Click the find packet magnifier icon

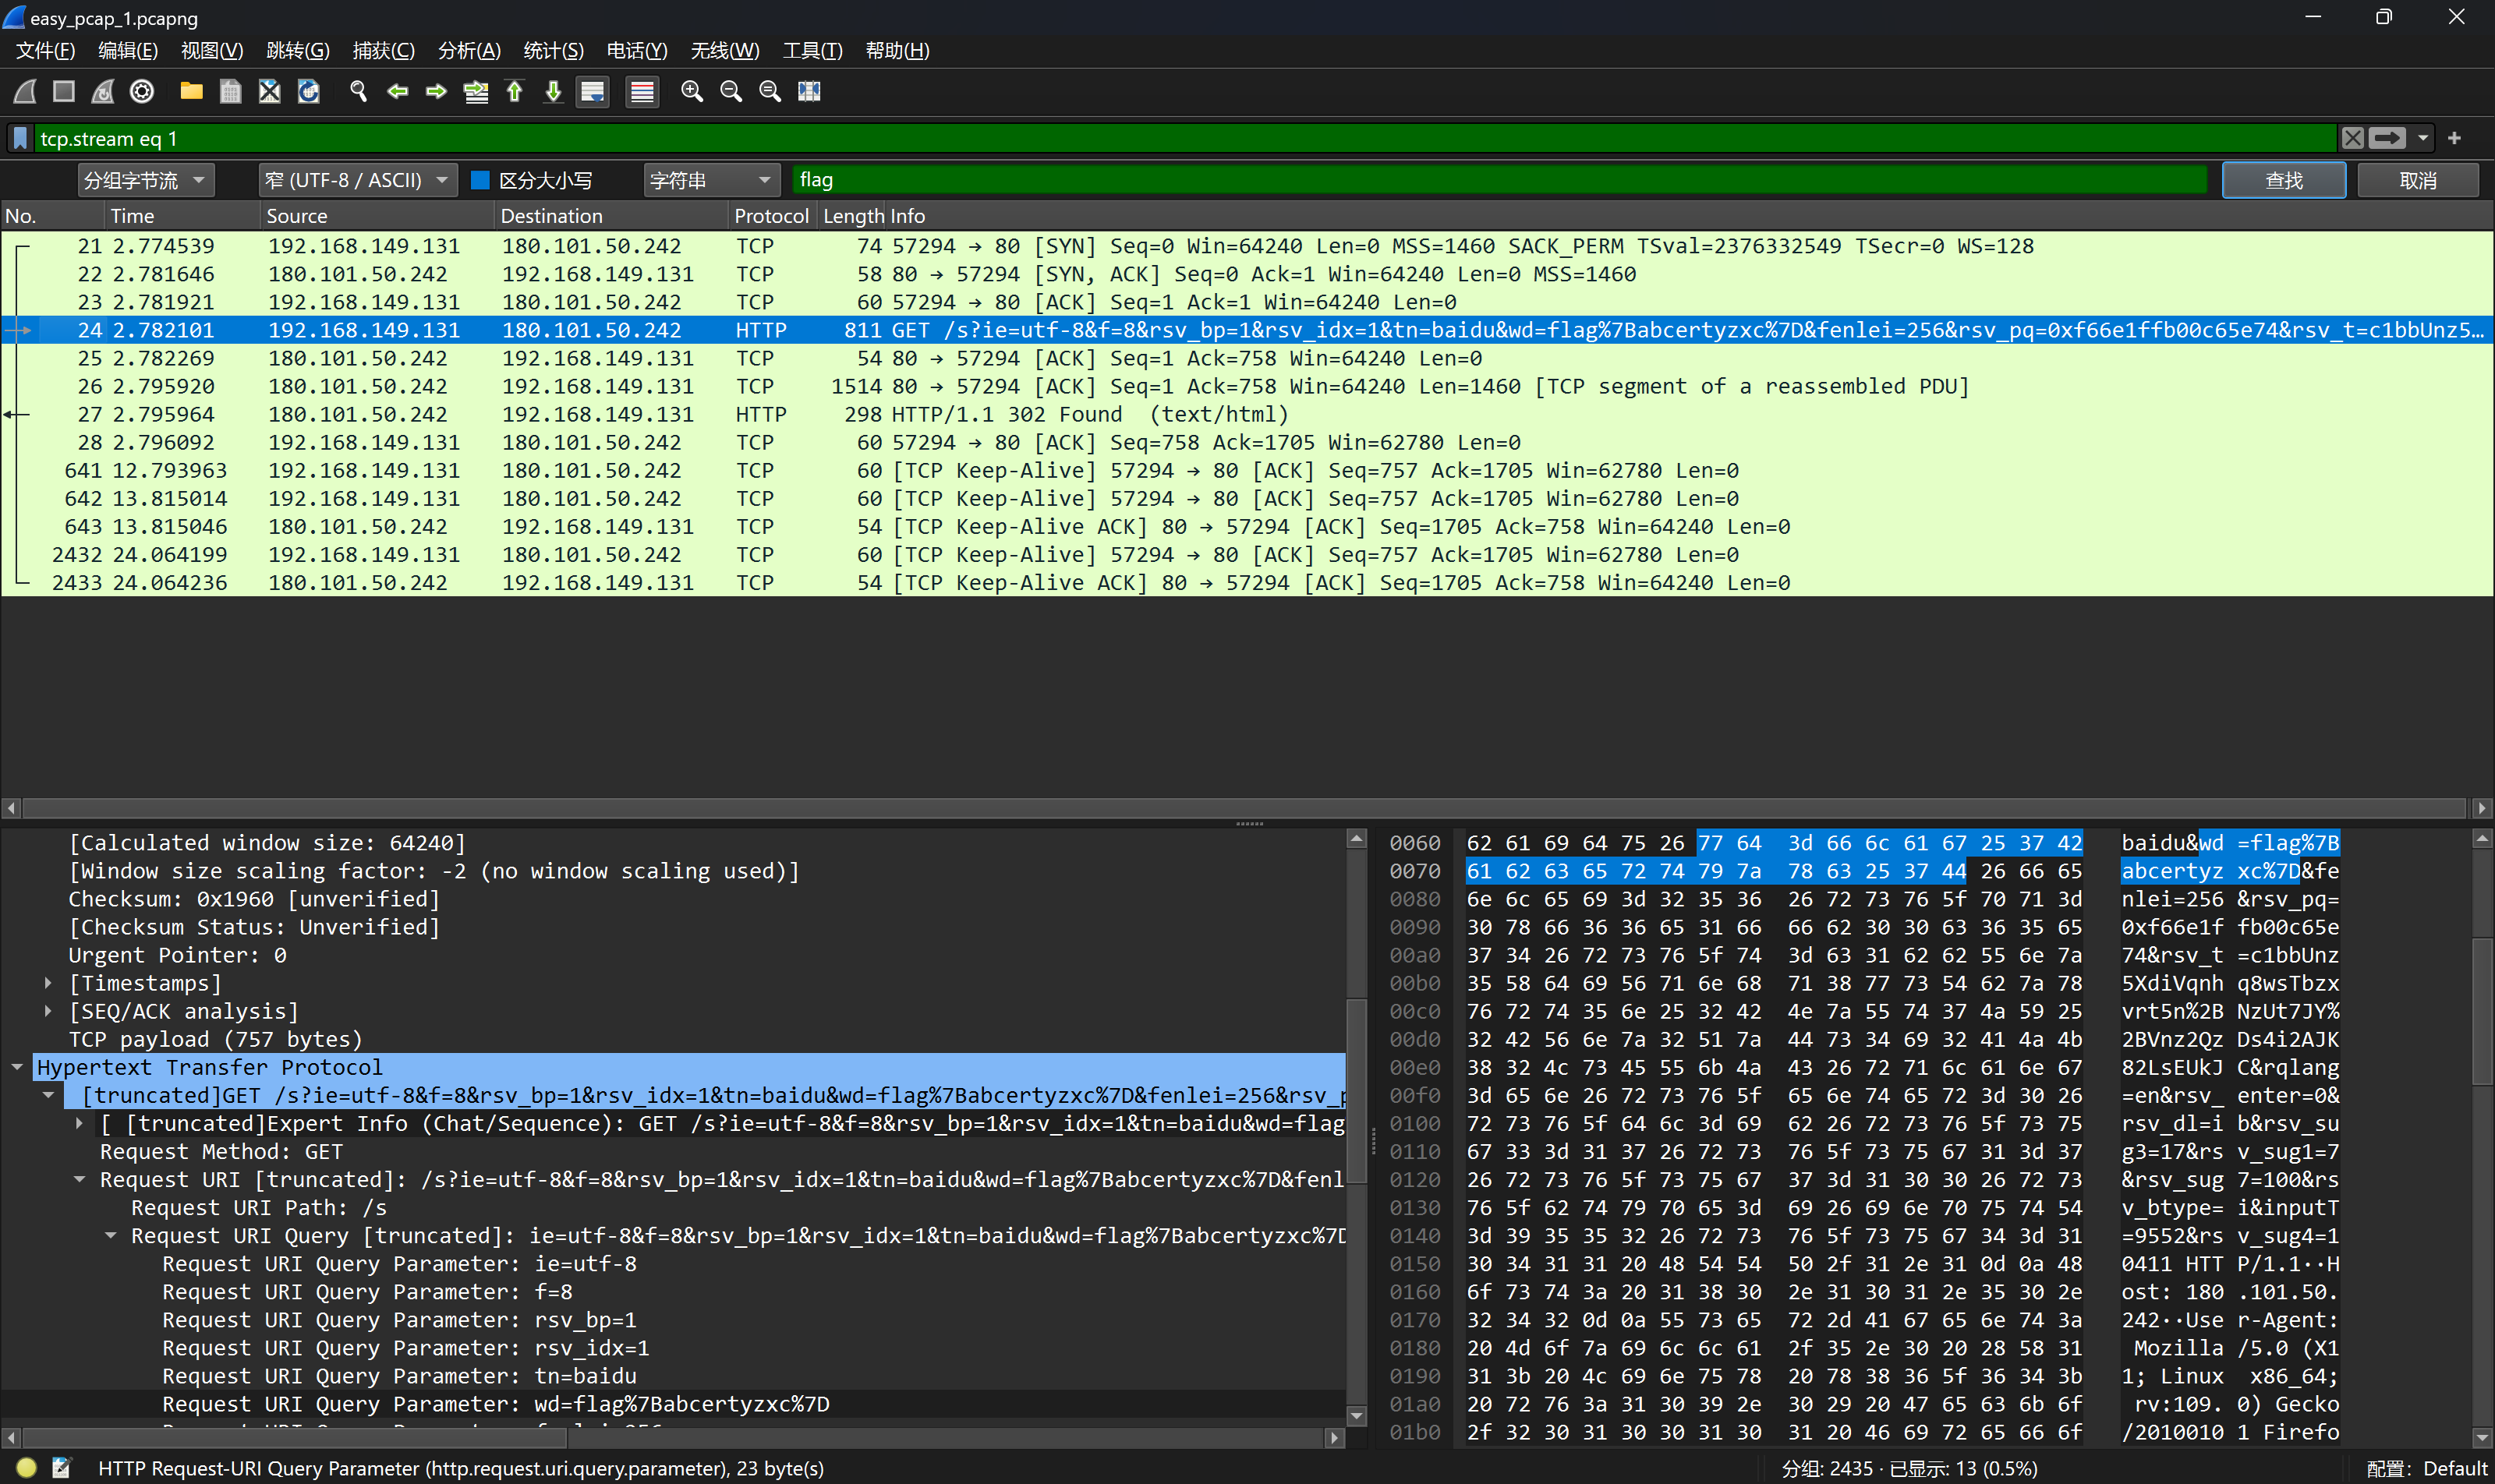pyautogui.click(x=358, y=91)
